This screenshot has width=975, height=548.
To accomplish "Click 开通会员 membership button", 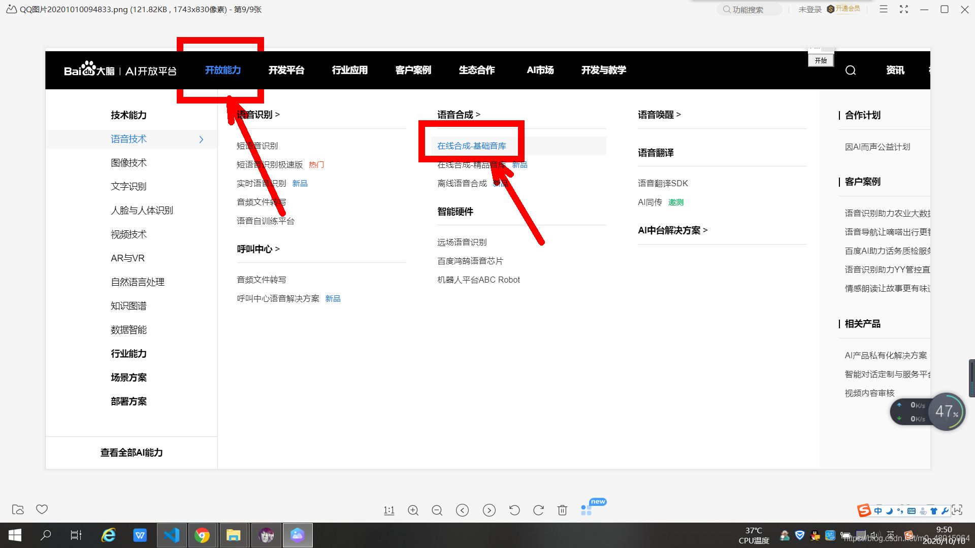I will pos(844,9).
